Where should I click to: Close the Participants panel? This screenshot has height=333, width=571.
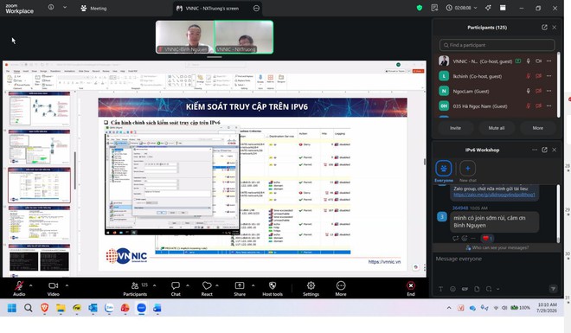pyautogui.click(x=555, y=28)
